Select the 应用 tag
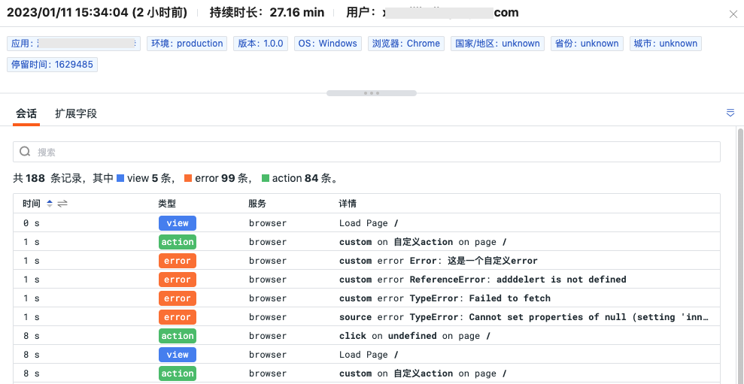The image size is (744, 384). 74,44
